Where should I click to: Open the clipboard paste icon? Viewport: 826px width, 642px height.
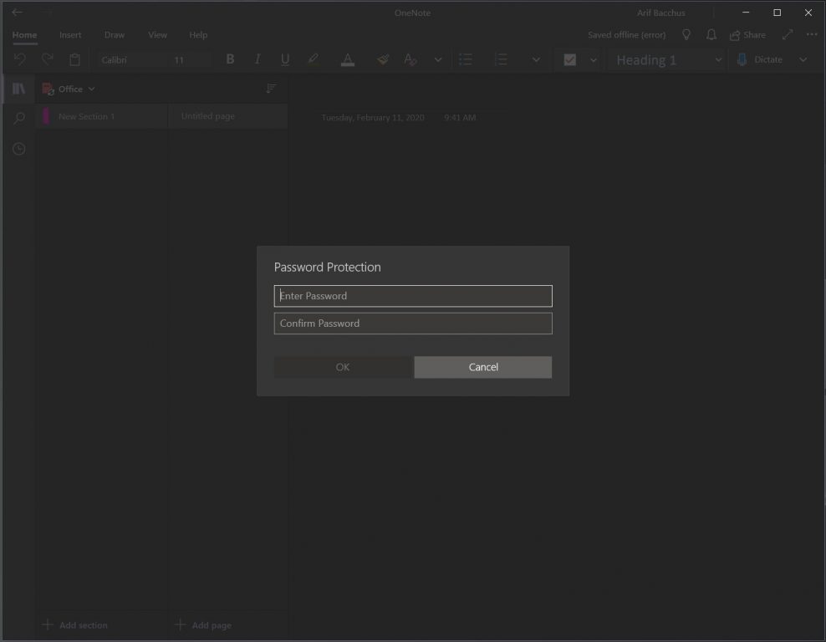74,59
